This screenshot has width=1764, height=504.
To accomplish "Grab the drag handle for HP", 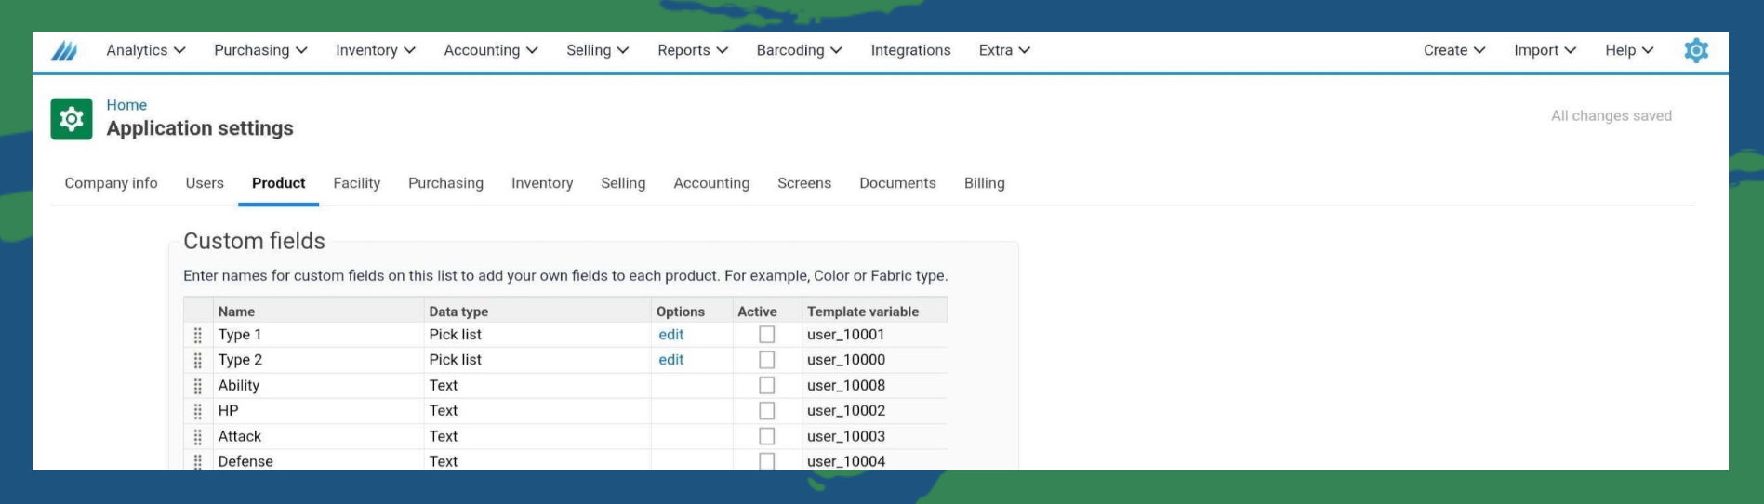I will point(198,411).
